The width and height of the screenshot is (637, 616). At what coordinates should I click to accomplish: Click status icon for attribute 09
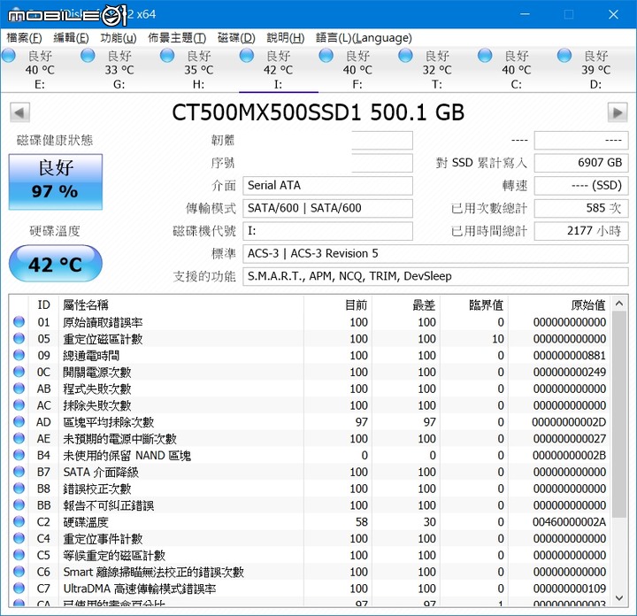pos(19,355)
